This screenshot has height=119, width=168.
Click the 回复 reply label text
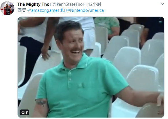(x=22, y=10)
